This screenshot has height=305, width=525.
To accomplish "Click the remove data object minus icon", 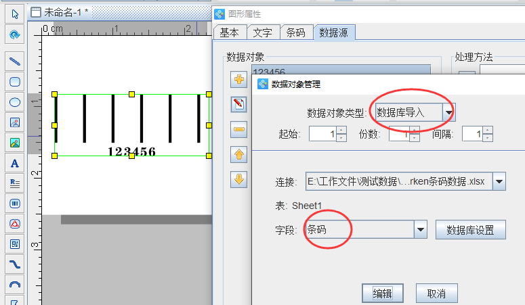I will point(238,129).
